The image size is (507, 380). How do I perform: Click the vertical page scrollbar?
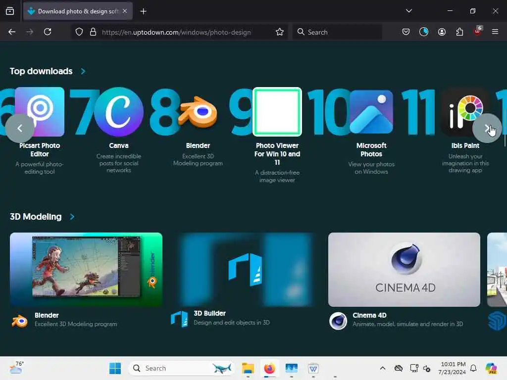click(x=505, y=128)
